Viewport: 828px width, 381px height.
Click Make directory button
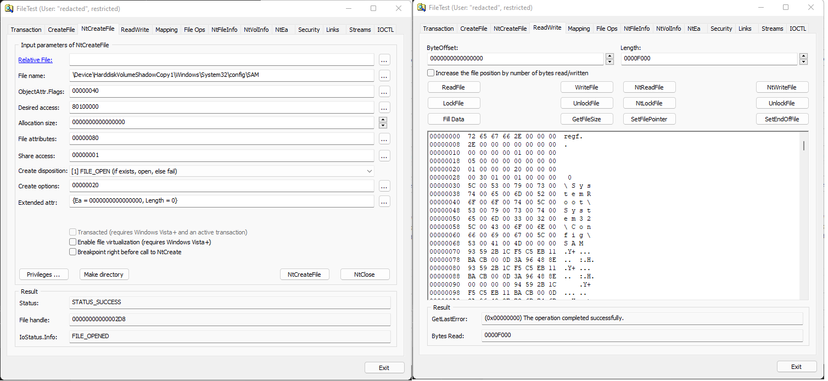click(x=104, y=274)
